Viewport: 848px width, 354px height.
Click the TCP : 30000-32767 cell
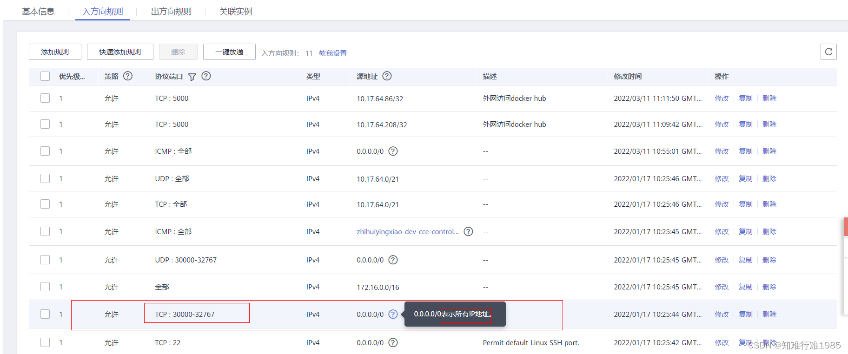(185, 314)
